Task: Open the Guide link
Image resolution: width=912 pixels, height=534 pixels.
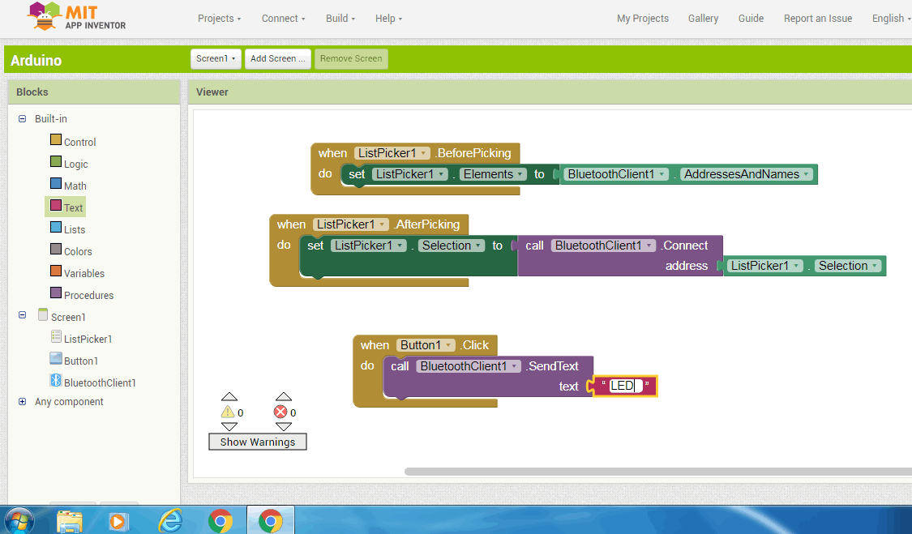Action: pyautogui.click(x=751, y=19)
